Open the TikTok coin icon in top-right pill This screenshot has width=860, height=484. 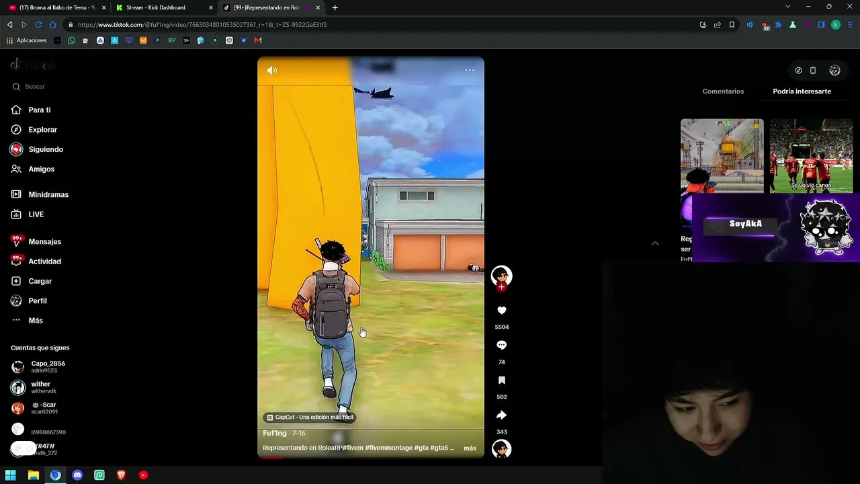[798, 71]
